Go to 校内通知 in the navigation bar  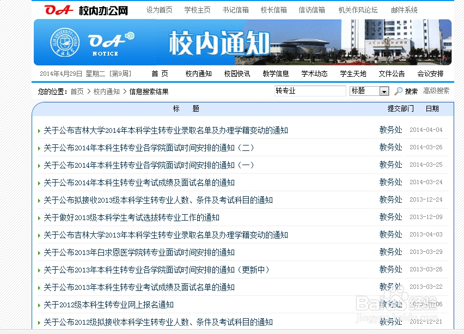click(198, 74)
